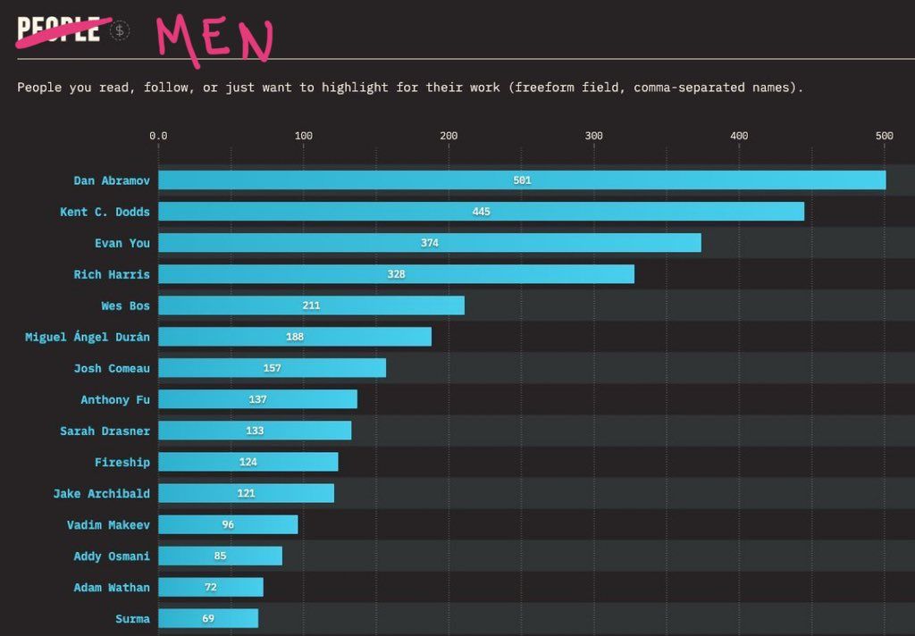Viewport: 915px width, 636px height.
Task: Select the Addy Osmani bar showing 85
Action: tap(220, 556)
